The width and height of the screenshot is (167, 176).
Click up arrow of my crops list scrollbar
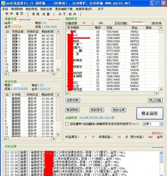58,32
